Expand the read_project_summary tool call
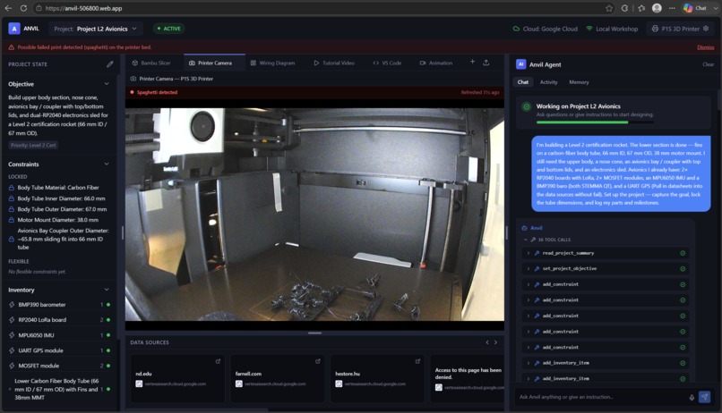Viewport: 722px width, 413px height. [x=605, y=253]
